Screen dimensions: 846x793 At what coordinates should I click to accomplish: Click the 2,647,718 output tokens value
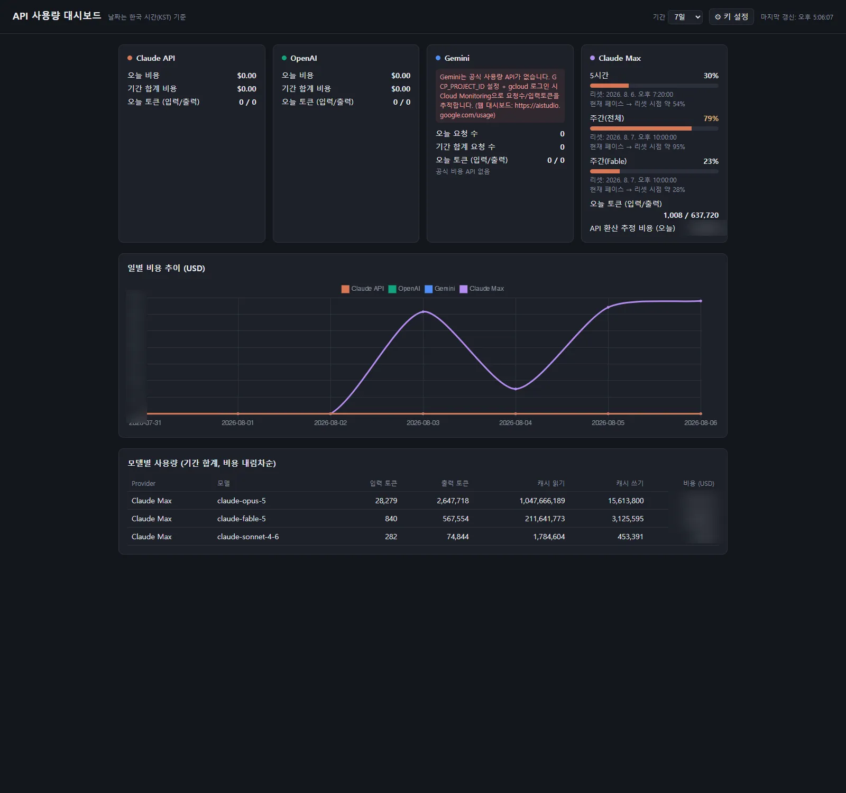tap(453, 501)
